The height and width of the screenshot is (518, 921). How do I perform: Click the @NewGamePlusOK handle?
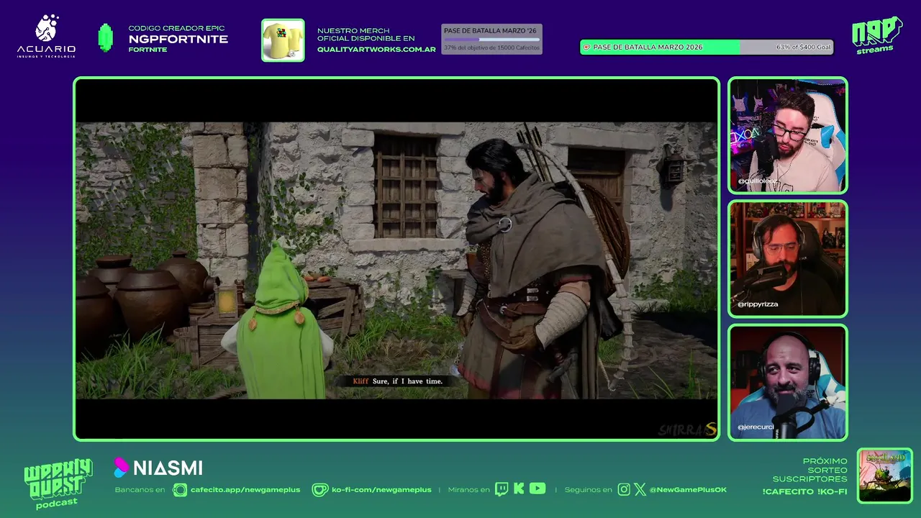(688, 490)
